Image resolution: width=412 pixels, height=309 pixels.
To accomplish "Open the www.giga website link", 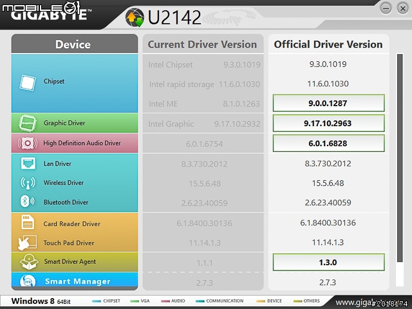I will pos(372,303).
